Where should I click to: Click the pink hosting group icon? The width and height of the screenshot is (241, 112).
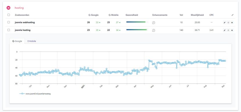coord(8,8)
